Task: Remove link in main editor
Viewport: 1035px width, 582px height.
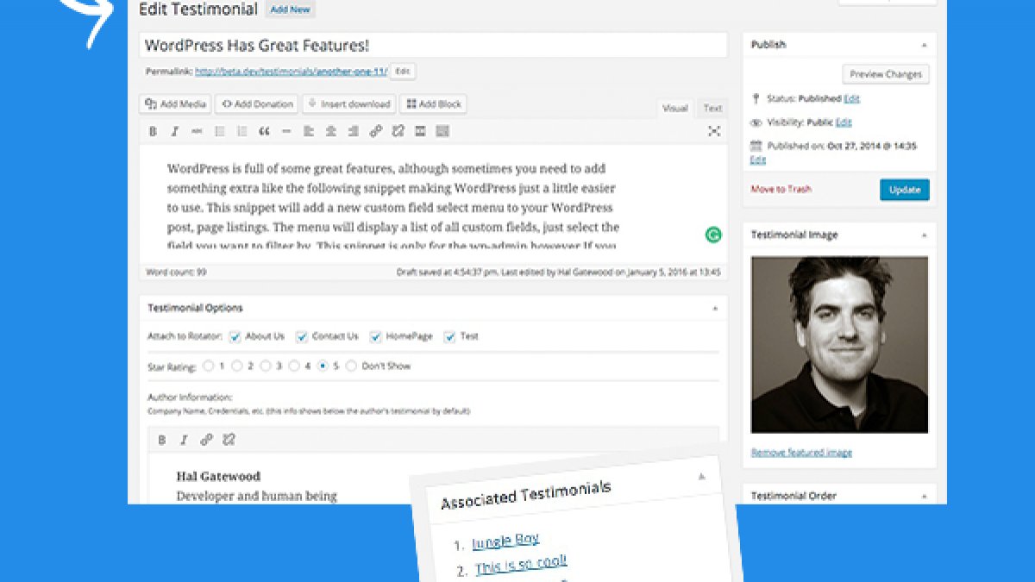Action: [398, 131]
